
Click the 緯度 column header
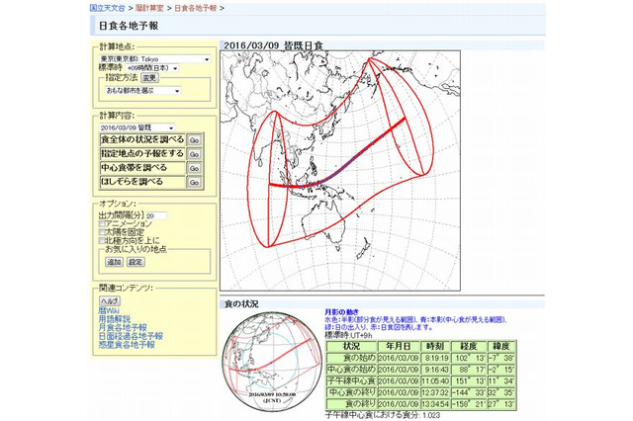point(501,346)
